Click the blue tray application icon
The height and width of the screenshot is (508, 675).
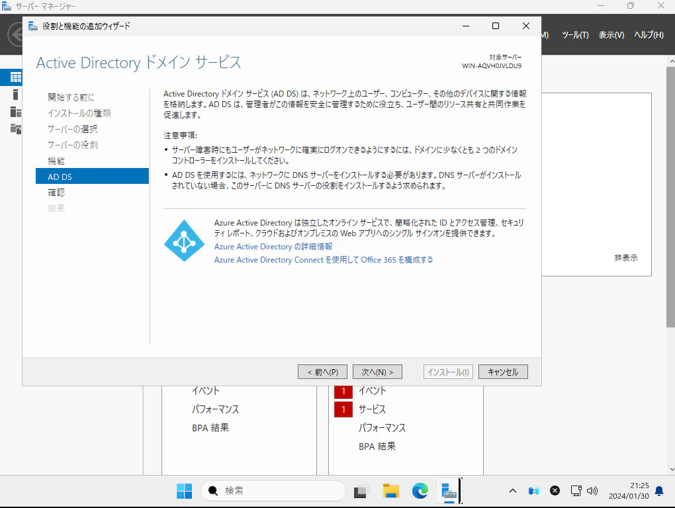(x=534, y=491)
